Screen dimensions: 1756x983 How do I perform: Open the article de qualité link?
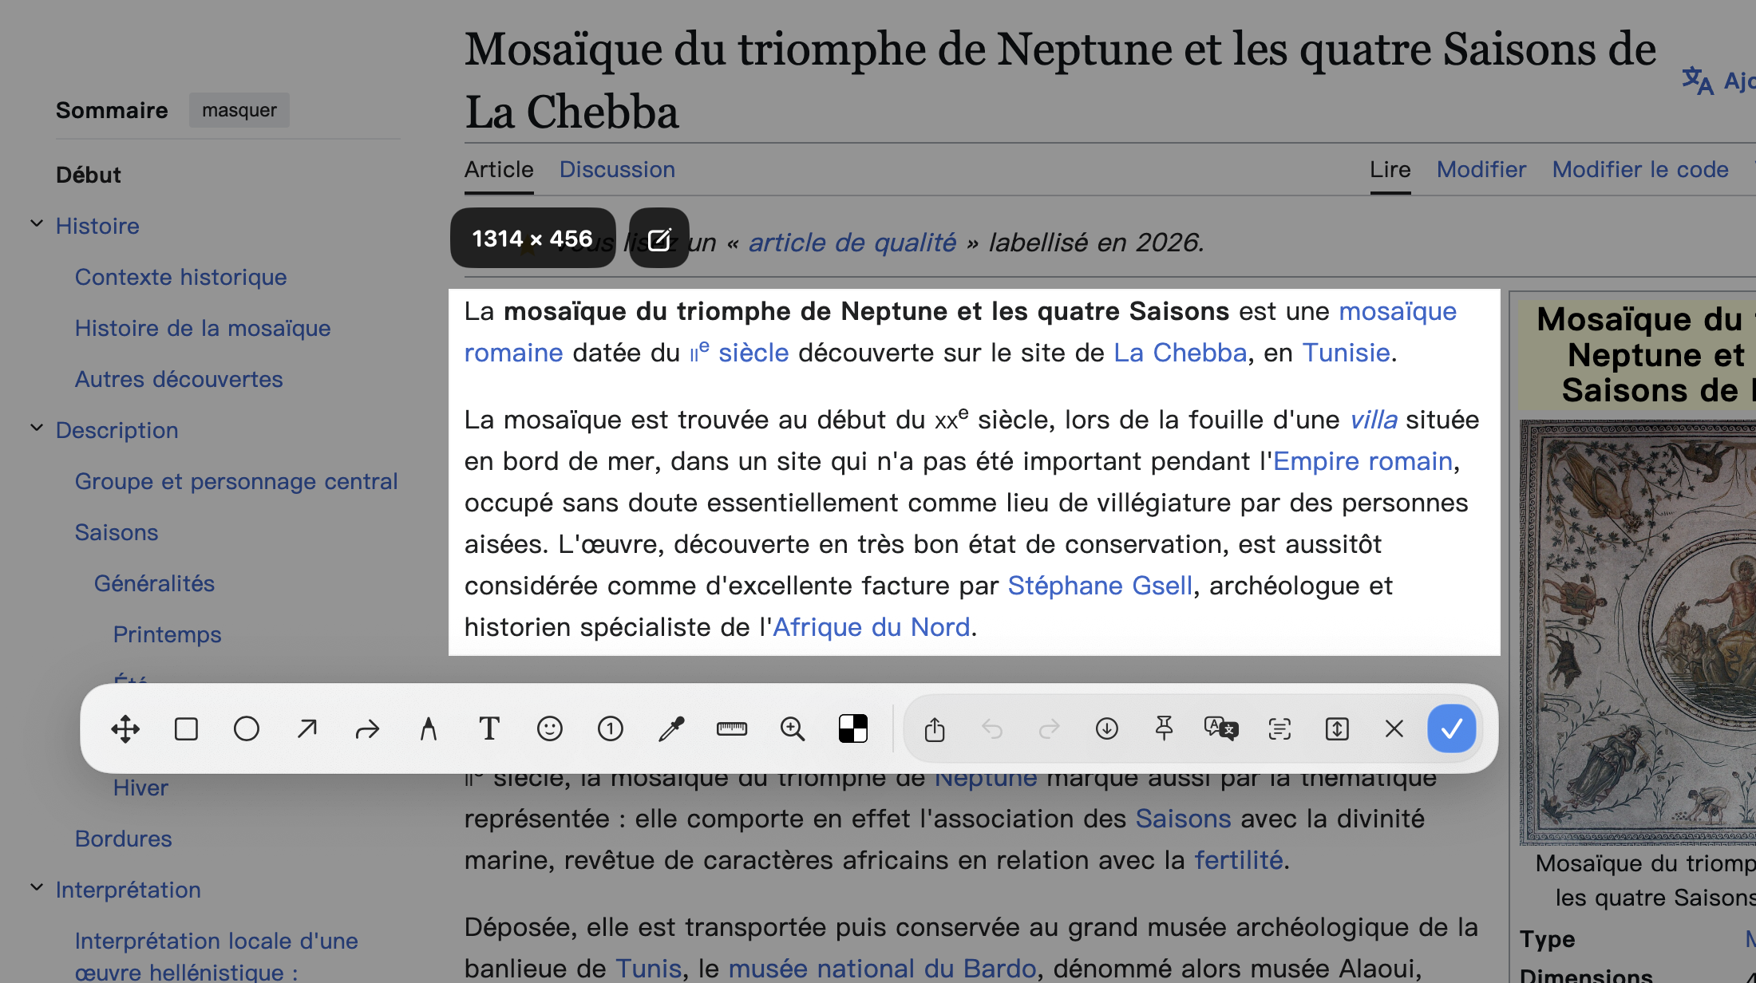coord(852,242)
